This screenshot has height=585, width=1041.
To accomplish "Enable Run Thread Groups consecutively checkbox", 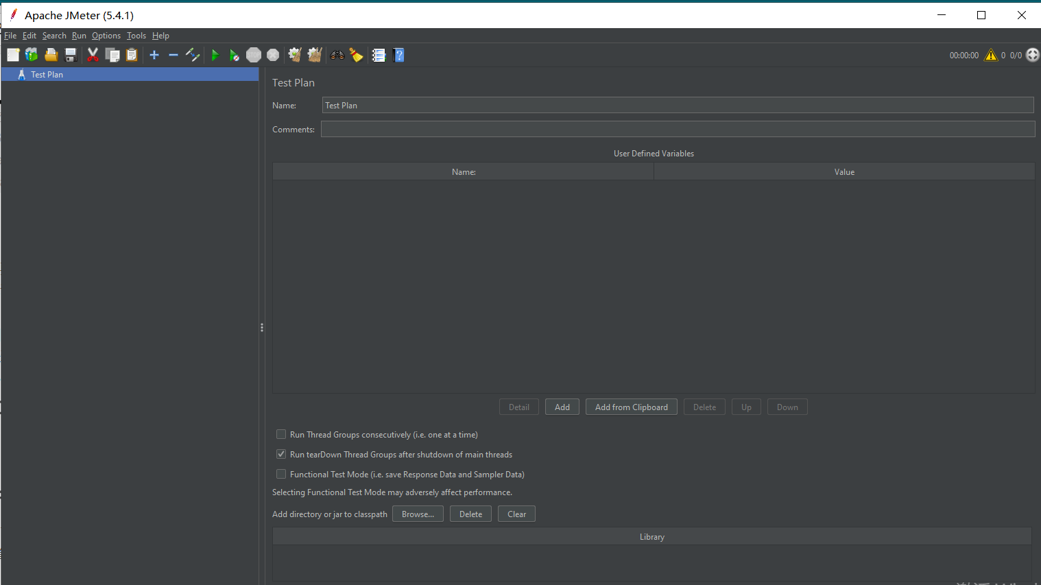I will click(281, 434).
